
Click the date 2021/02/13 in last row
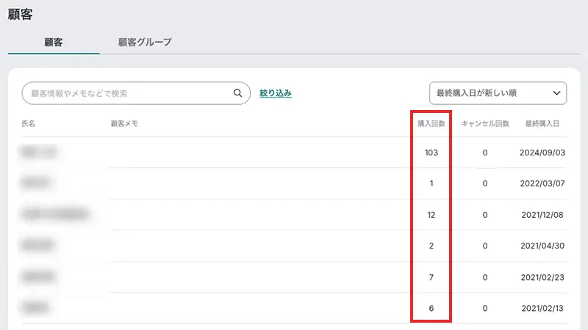coord(542,309)
